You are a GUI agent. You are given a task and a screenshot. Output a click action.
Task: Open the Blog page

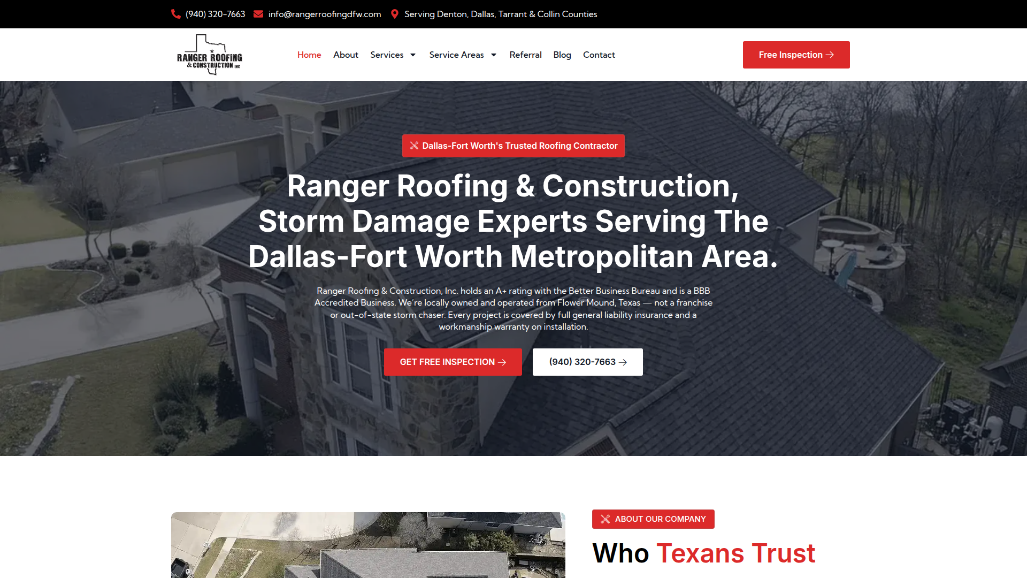tap(562, 55)
